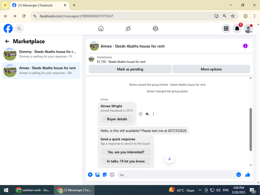Open the volume control in tray
The height and width of the screenshot is (195, 260).
pyautogui.click(x=218, y=190)
